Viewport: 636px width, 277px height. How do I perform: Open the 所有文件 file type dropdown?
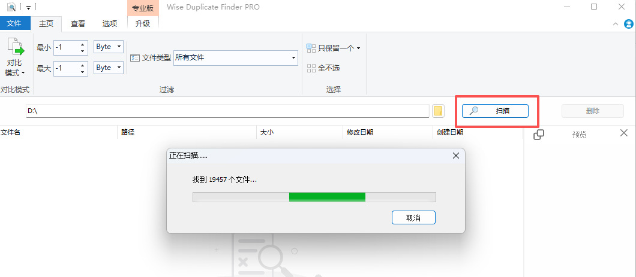pyautogui.click(x=236, y=58)
